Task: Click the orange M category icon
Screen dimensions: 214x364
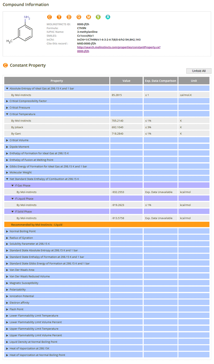Action: (x=89, y=17)
